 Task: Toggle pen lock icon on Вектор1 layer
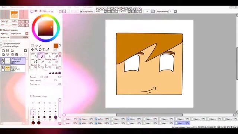point(3,62)
